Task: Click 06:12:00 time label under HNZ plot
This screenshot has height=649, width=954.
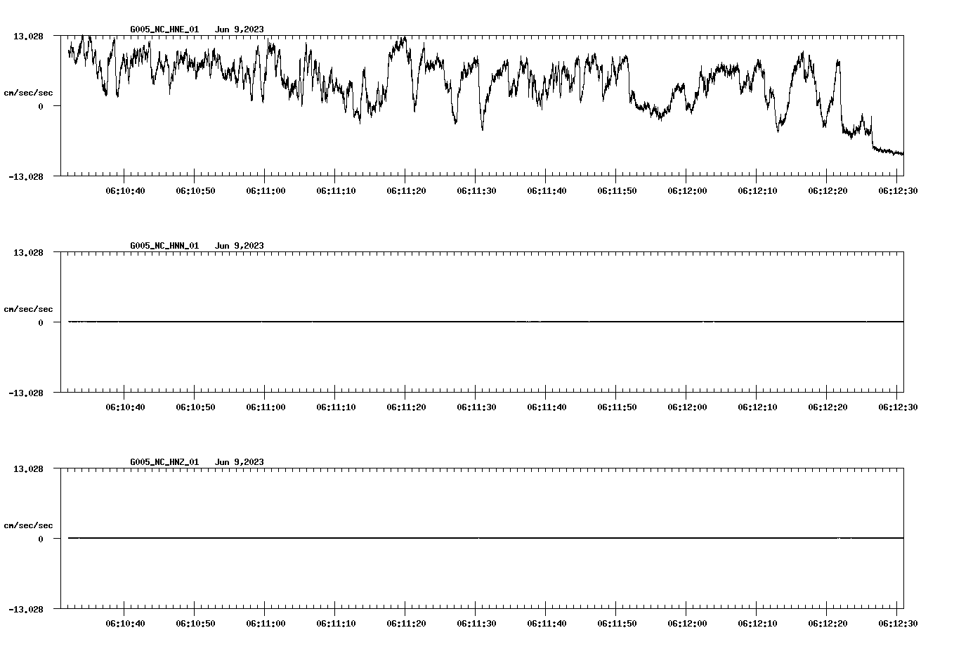Action: (x=687, y=624)
